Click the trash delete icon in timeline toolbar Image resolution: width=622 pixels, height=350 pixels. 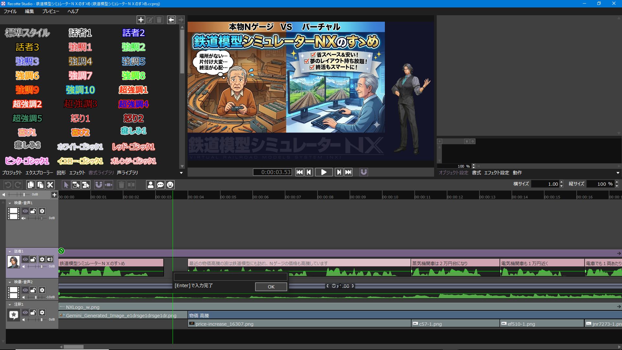pyautogui.click(x=121, y=185)
